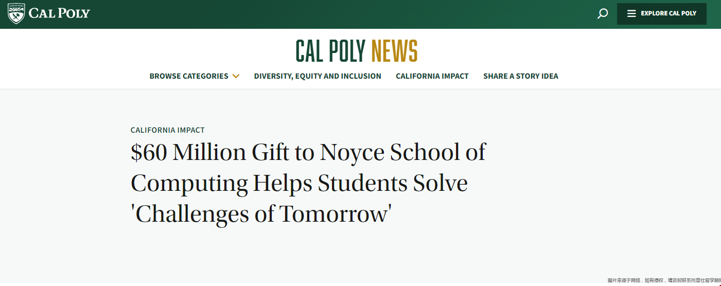Go to California Impact nav item
The image size is (721, 286).
pyautogui.click(x=432, y=76)
